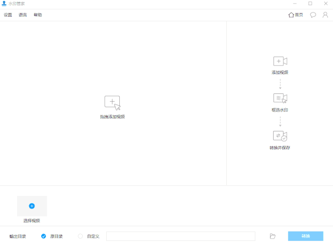Click the 转换并保存 step icon
The height and width of the screenshot is (245, 333).
280,136
